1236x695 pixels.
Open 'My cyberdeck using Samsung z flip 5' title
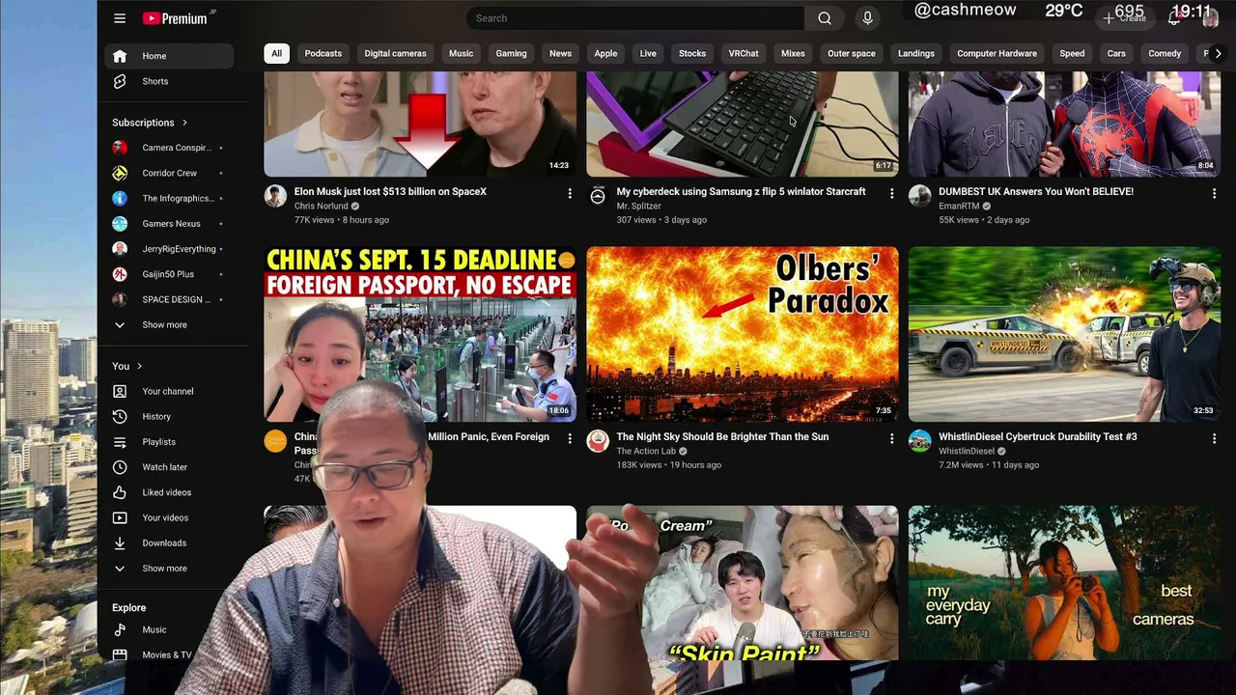(741, 192)
